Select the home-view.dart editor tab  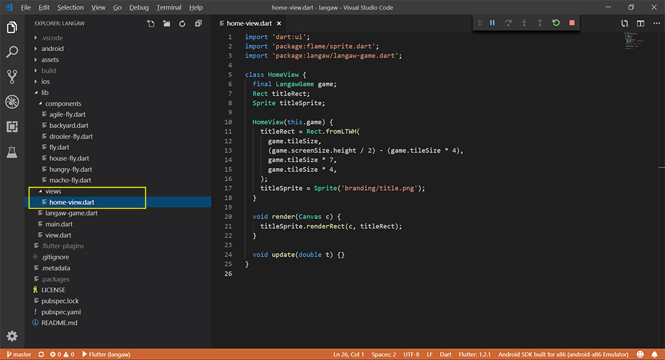249,23
